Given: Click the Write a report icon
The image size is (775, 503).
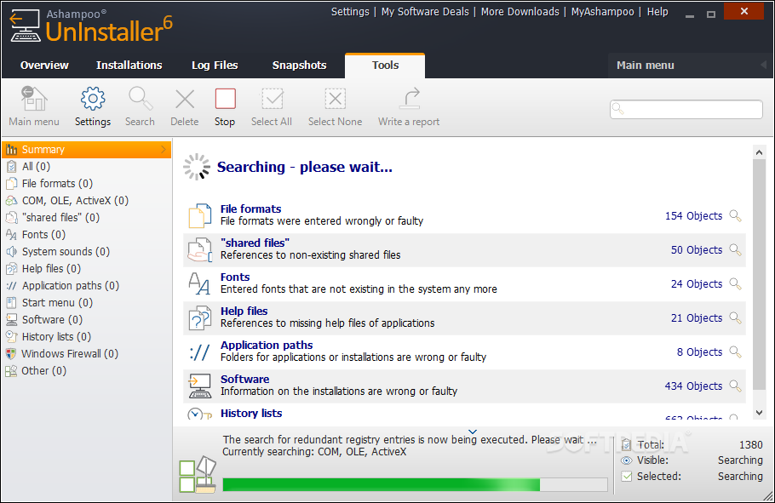Looking at the screenshot, I should 410,99.
